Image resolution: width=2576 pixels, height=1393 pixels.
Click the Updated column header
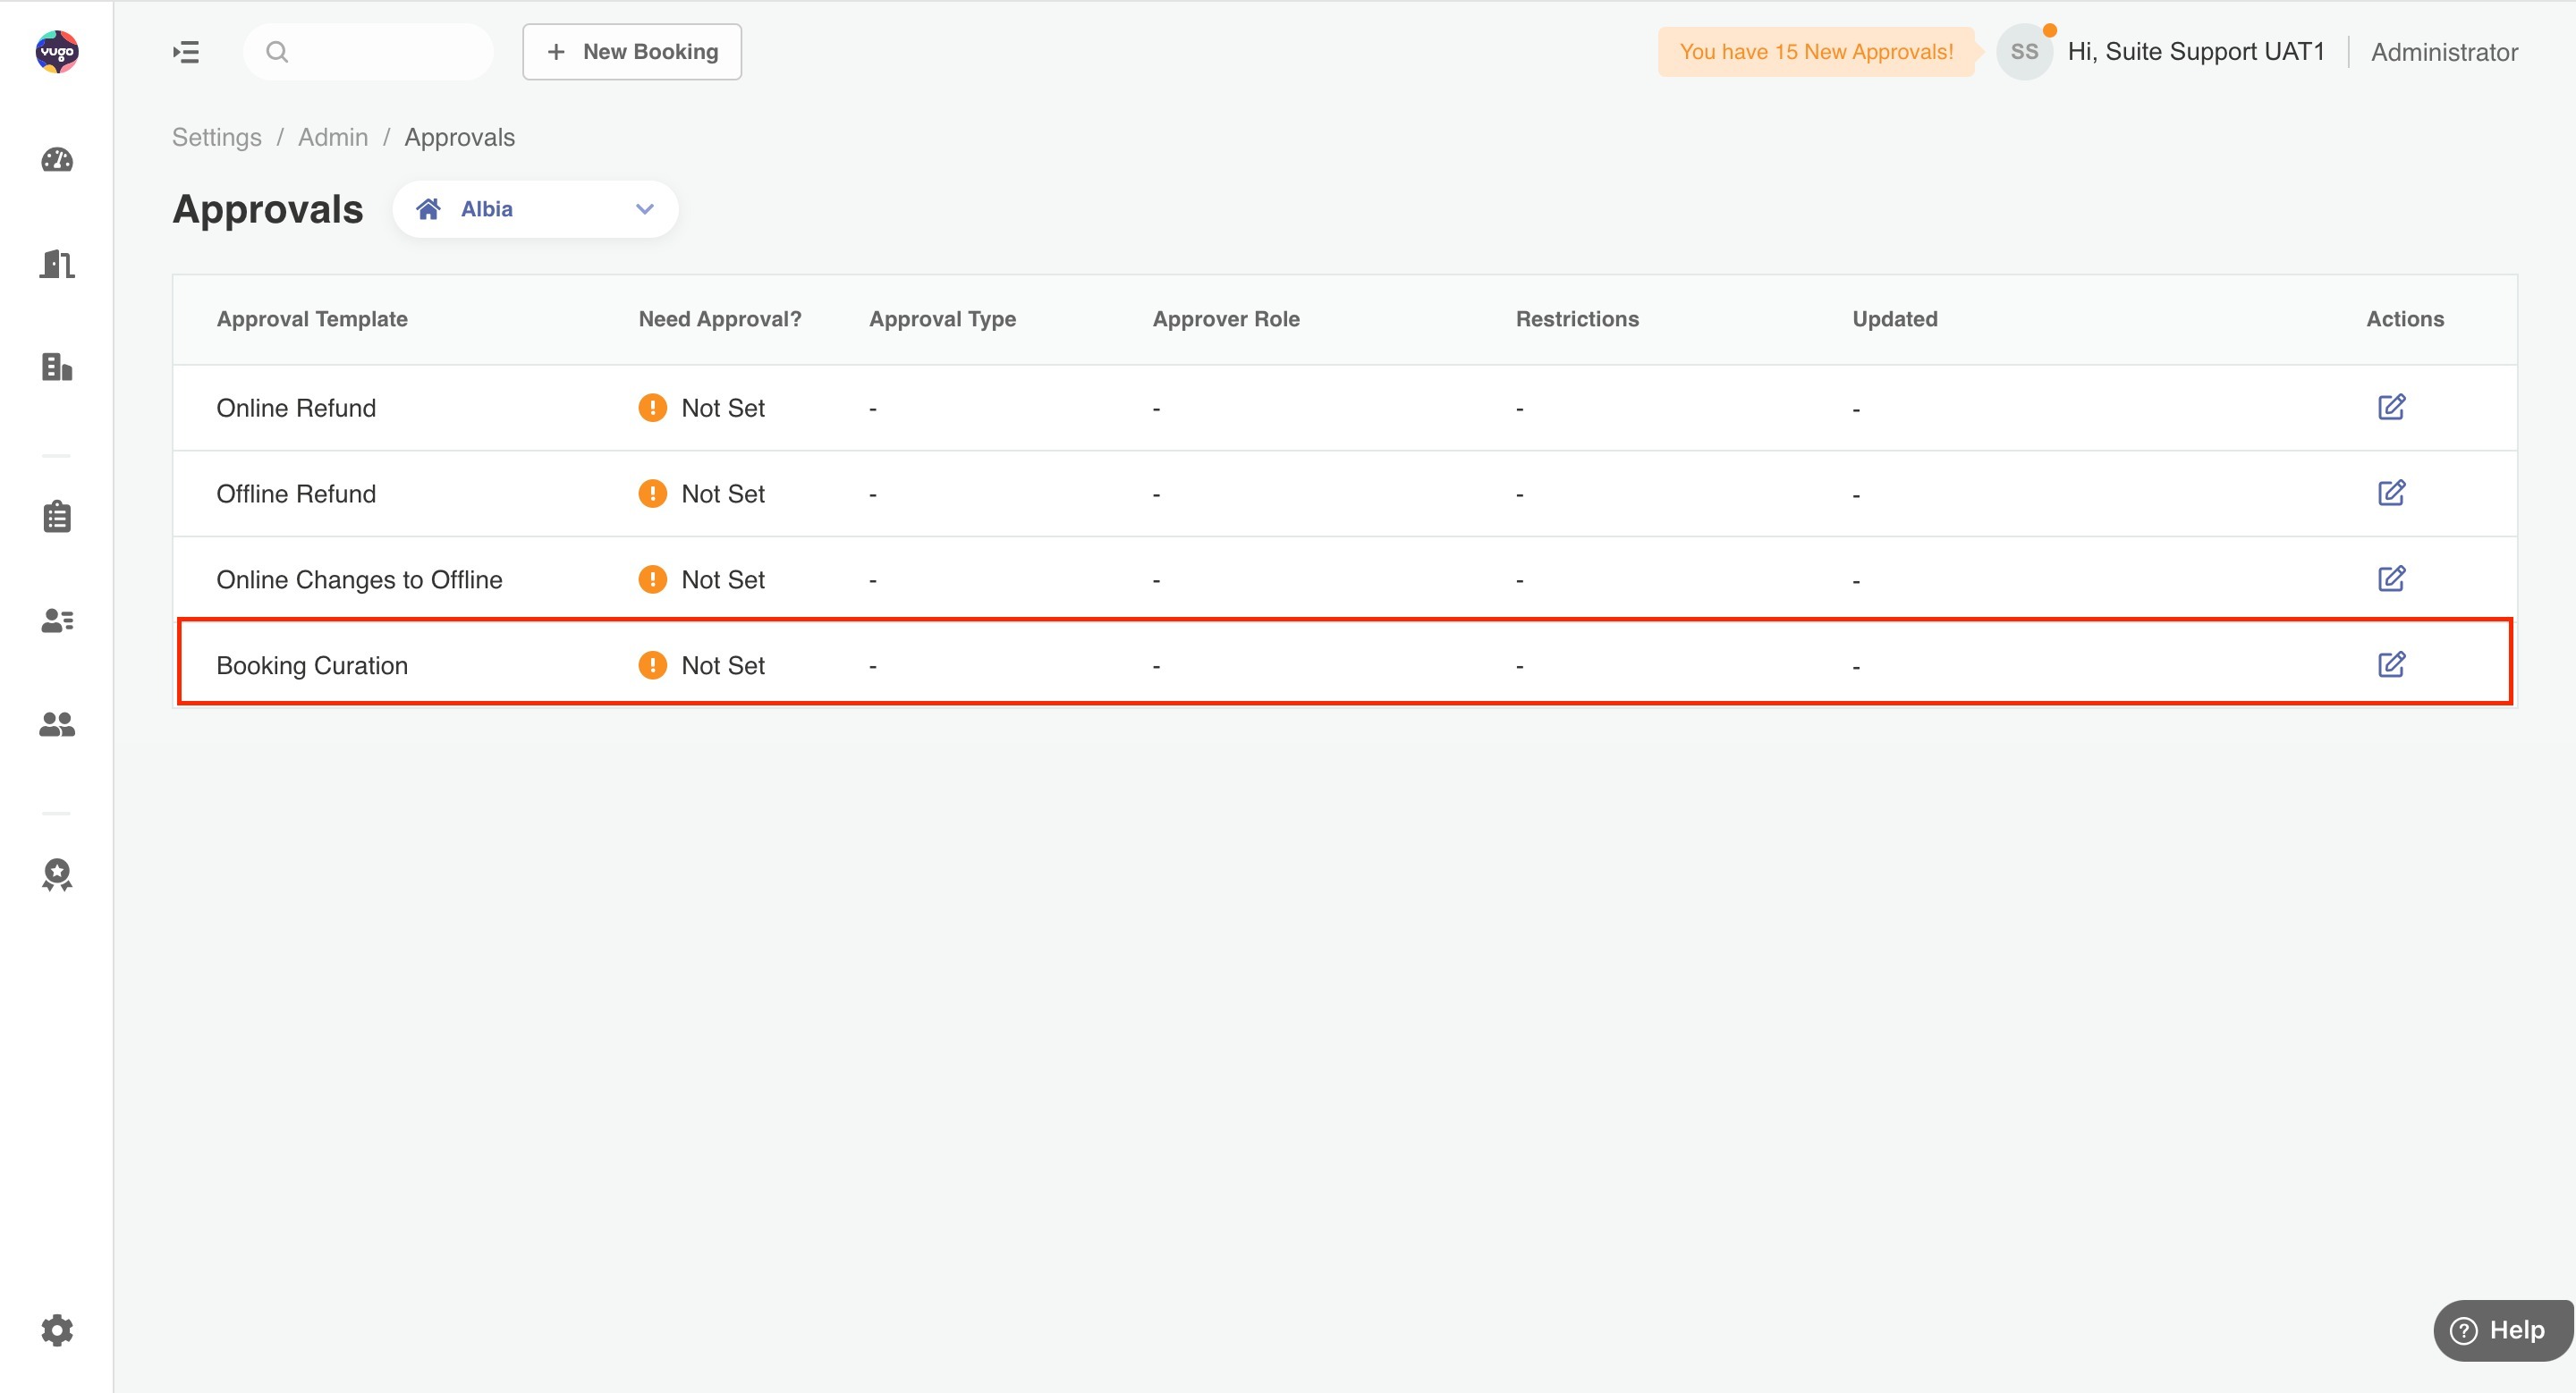coord(1895,319)
